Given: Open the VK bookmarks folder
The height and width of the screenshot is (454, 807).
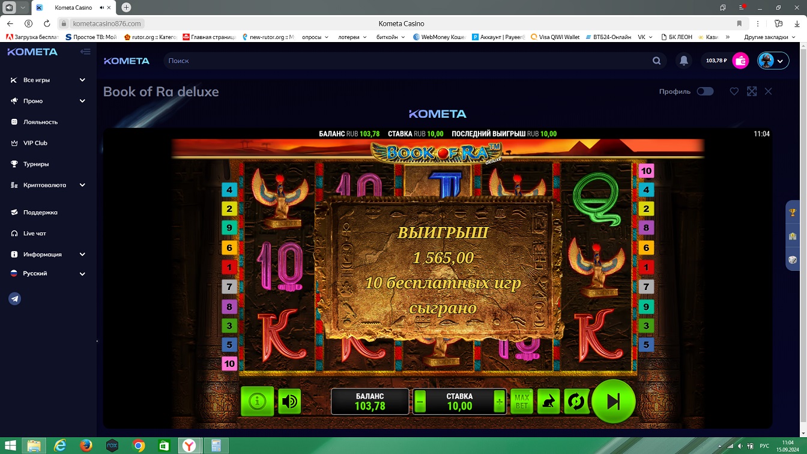Looking at the screenshot, I should click(645, 37).
